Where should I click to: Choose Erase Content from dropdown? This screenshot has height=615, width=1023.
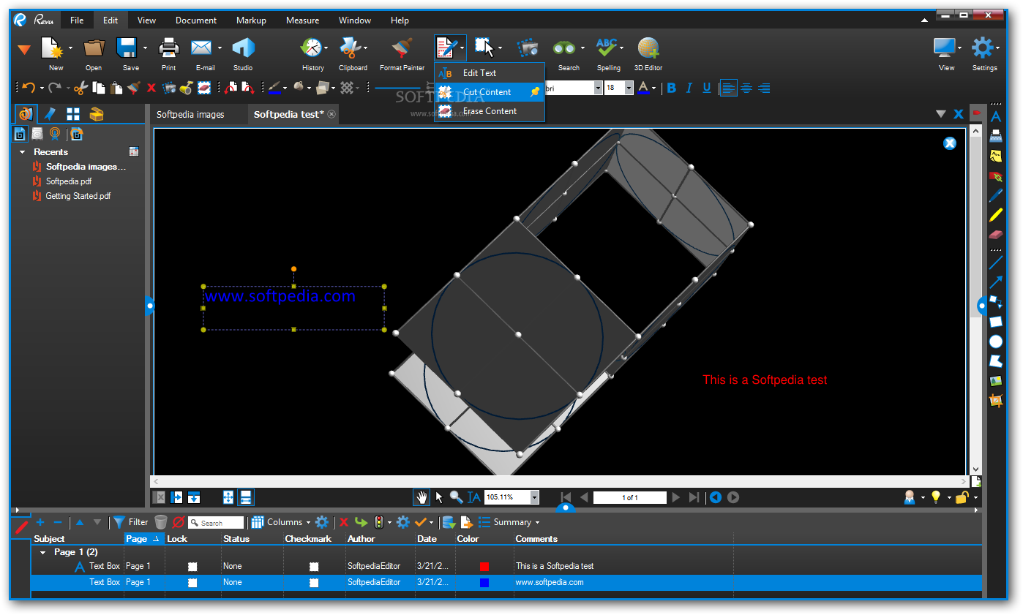tap(490, 111)
